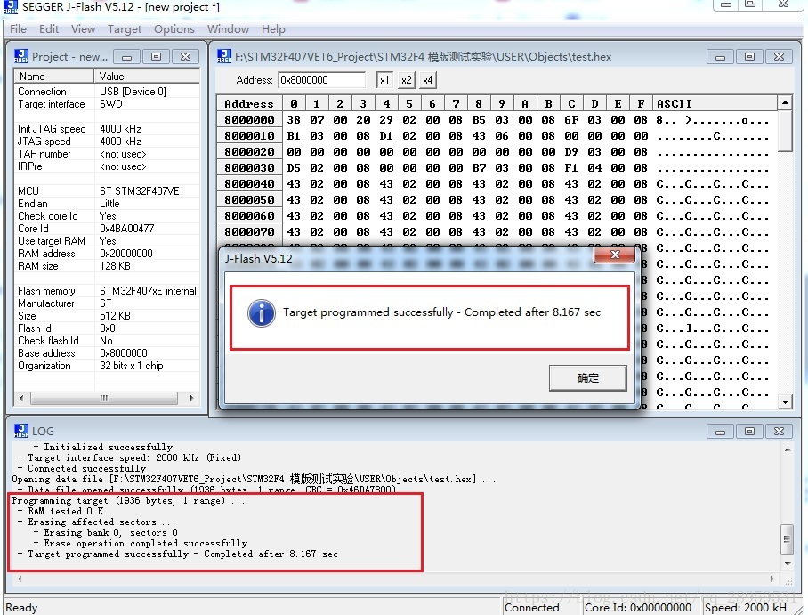Click the 'Programming target (1936 bytes' log line
808x615 pixels.
click(x=129, y=500)
